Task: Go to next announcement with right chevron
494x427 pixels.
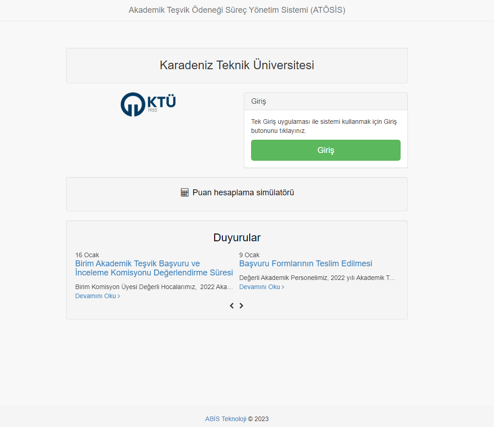Action: (242, 305)
